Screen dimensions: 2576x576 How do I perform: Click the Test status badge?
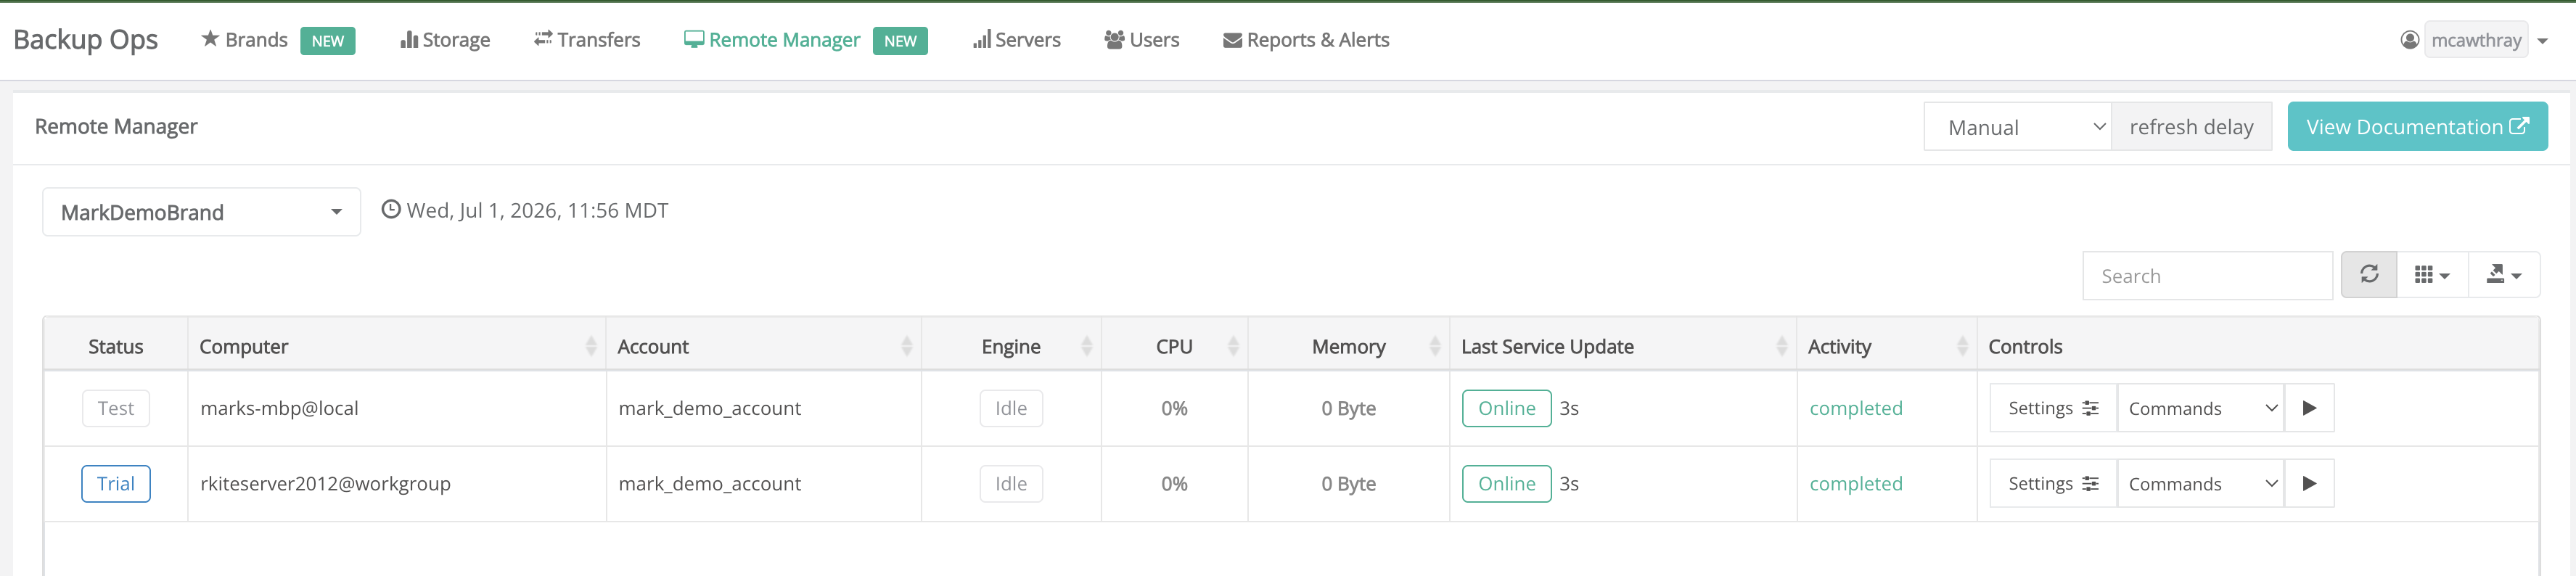click(x=116, y=408)
